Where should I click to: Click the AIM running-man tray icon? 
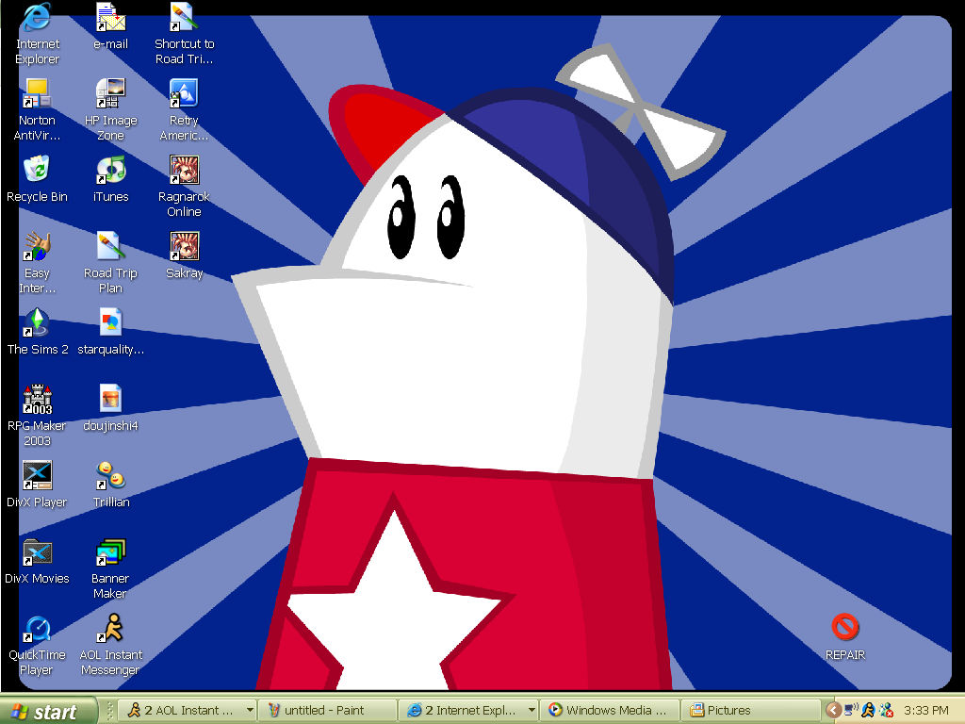868,710
